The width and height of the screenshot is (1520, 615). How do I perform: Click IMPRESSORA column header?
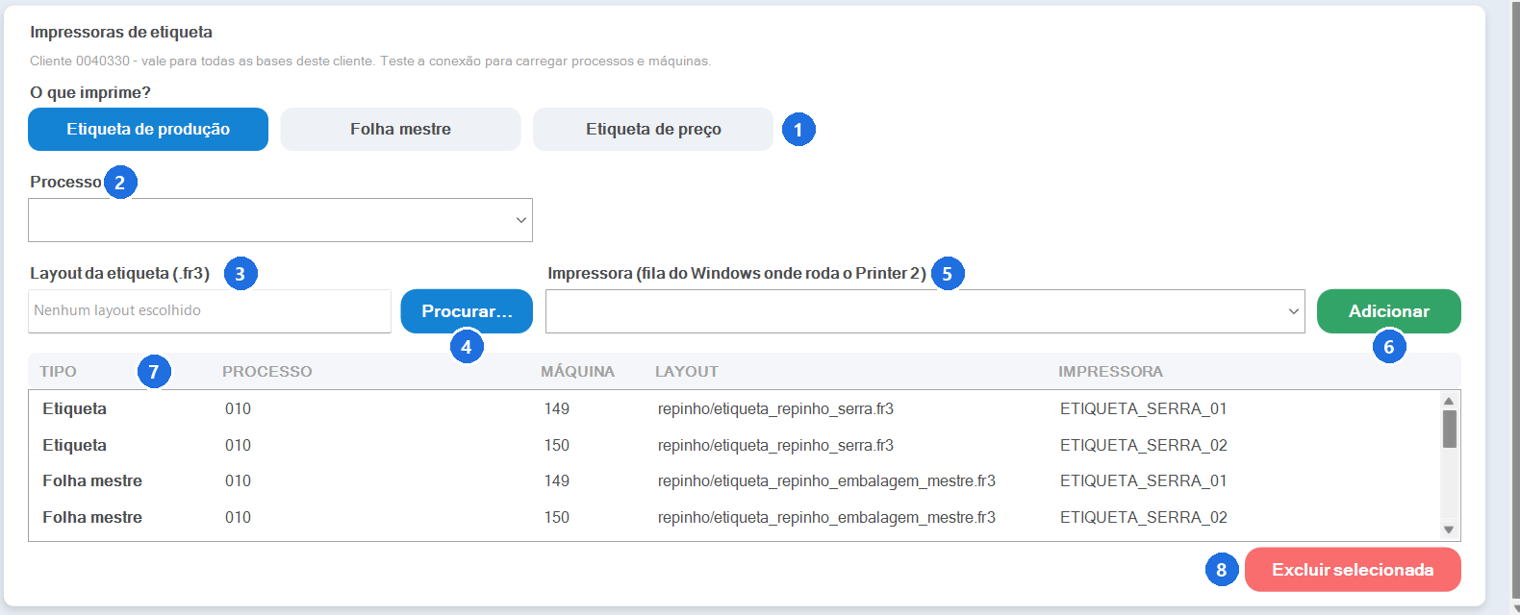pyautogui.click(x=1110, y=371)
